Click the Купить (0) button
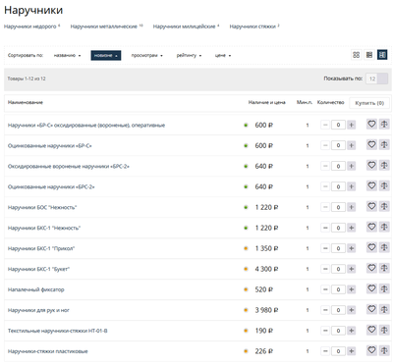The width and height of the screenshot is (393, 364). (x=369, y=103)
